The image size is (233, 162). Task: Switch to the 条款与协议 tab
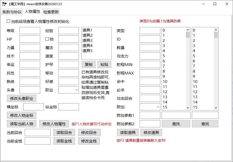[x=12, y=12]
